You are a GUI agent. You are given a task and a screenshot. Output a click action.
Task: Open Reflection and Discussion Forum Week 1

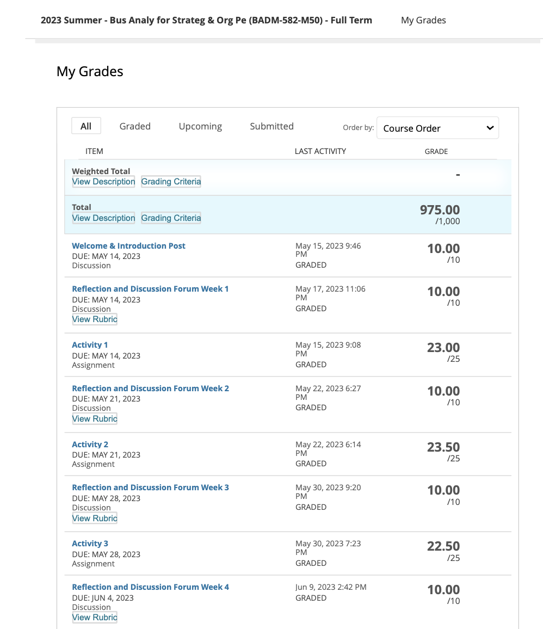pyautogui.click(x=150, y=289)
